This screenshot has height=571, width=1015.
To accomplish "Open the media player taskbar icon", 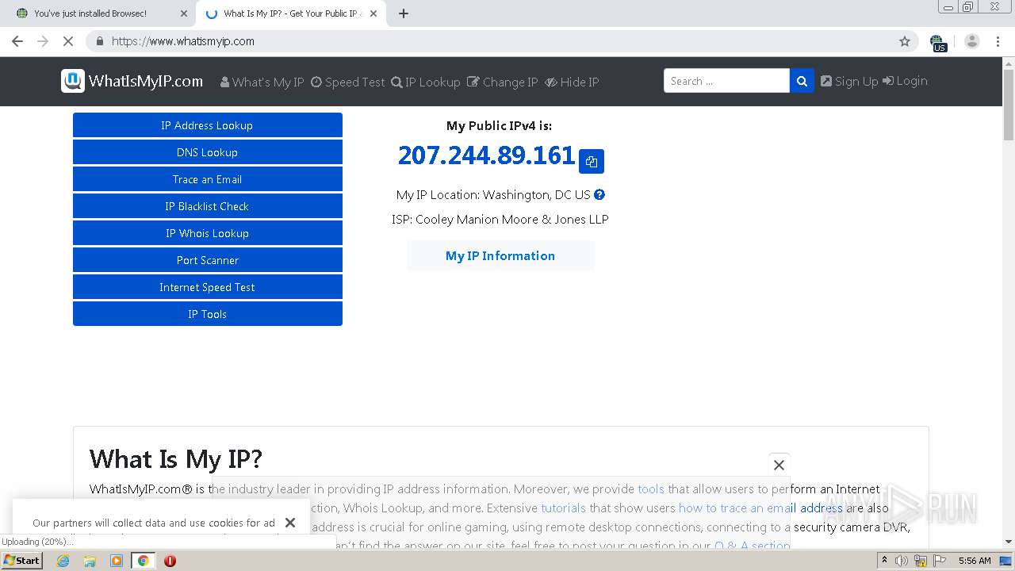I will (x=117, y=561).
